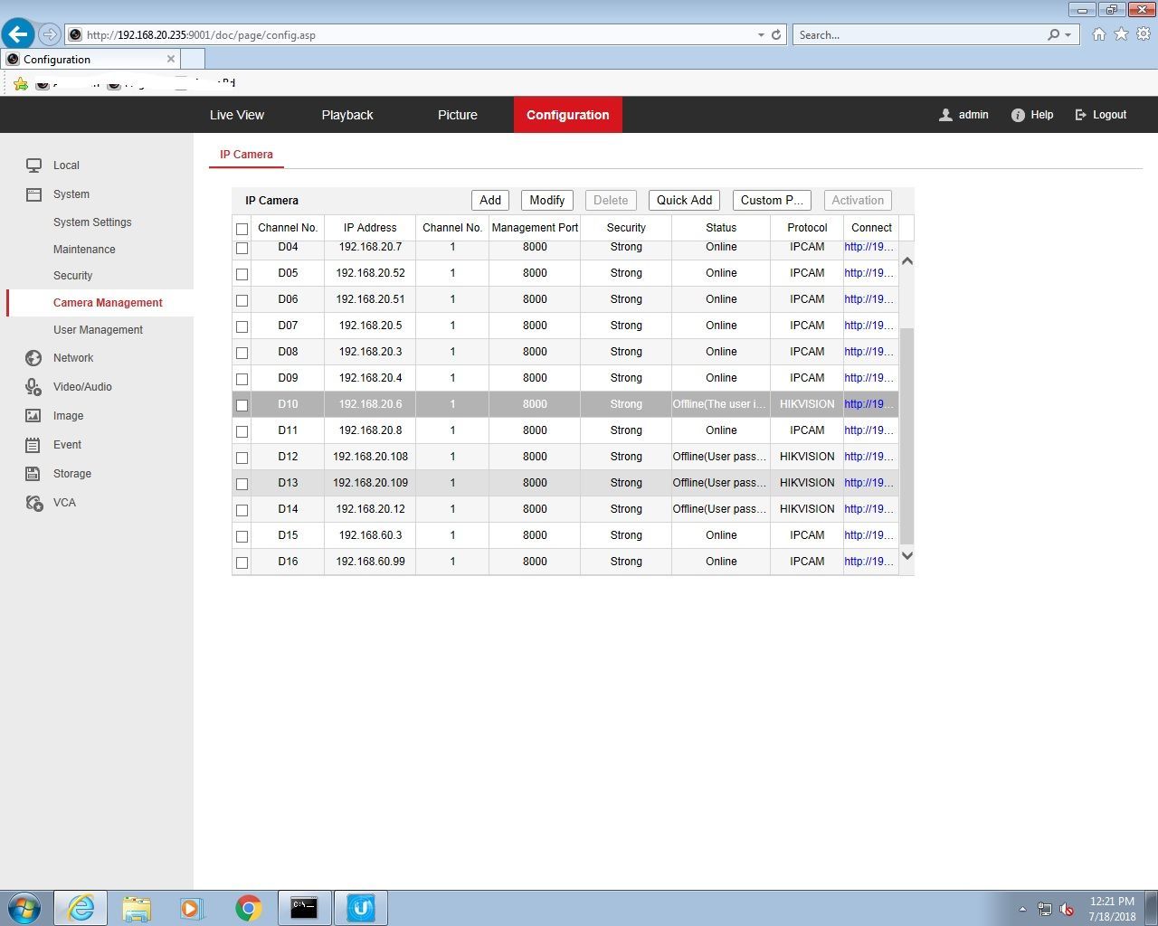Check the box for camera D10

click(242, 405)
